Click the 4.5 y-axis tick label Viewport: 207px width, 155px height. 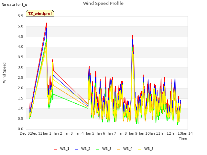click(x=20, y=36)
